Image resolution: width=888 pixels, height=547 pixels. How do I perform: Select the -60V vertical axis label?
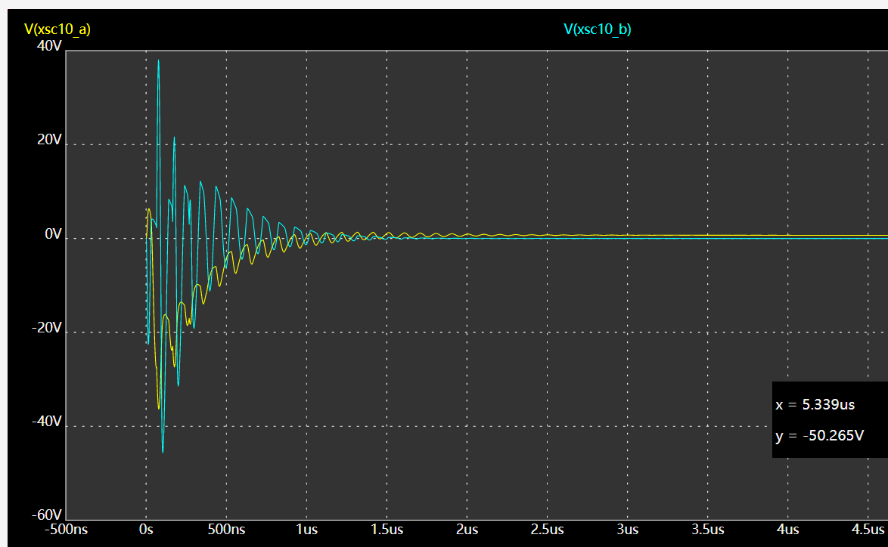click(47, 516)
